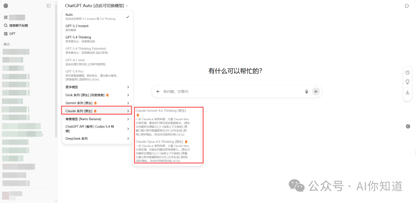416x203 pixels.
Task: Click the microphone dictation icon
Action: pos(307,92)
